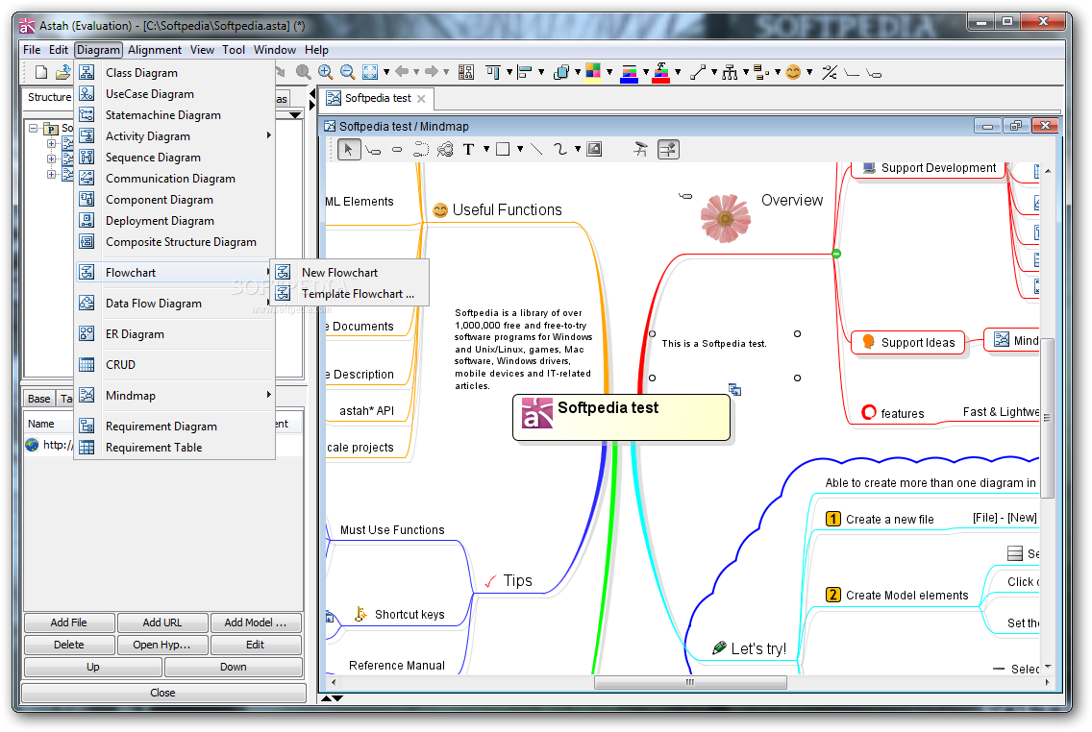
Task: Select the central Softpedia test root topic
Action: coord(621,418)
